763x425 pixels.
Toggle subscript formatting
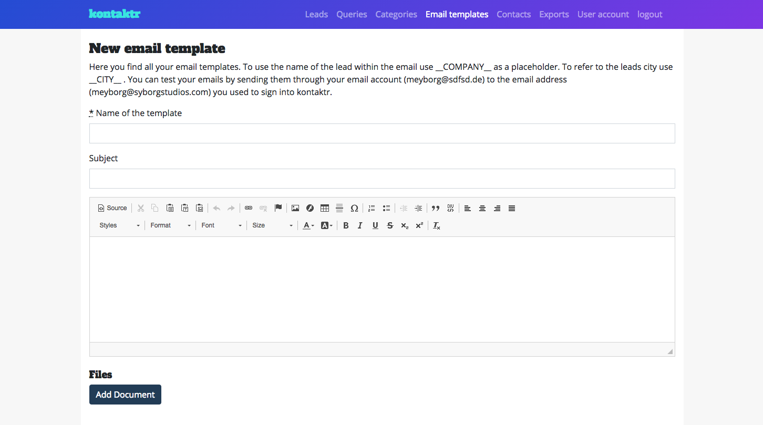[x=405, y=225]
